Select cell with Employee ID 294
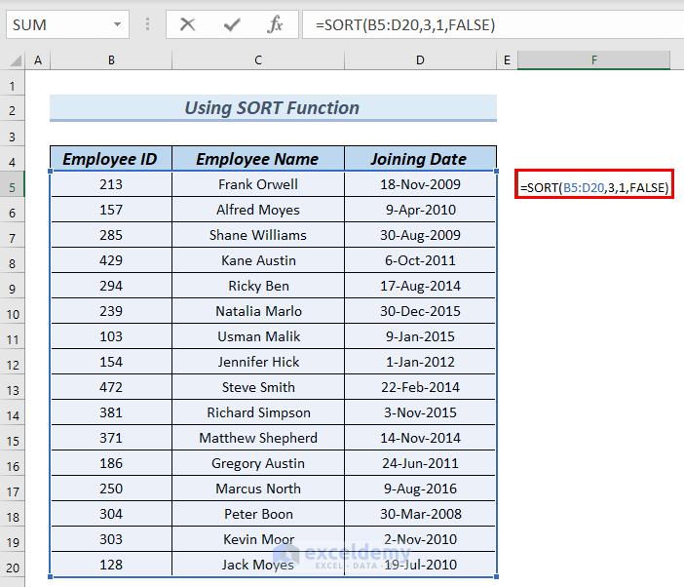The image size is (684, 587). (111, 286)
